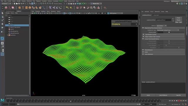Click the Presets button

(179, 20)
